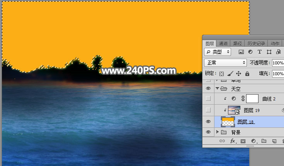Switch to the 通道 tab

[x=224, y=44]
